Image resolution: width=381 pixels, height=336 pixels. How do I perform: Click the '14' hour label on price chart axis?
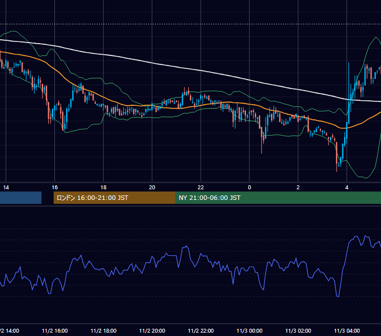pyautogui.click(x=6, y=188)
